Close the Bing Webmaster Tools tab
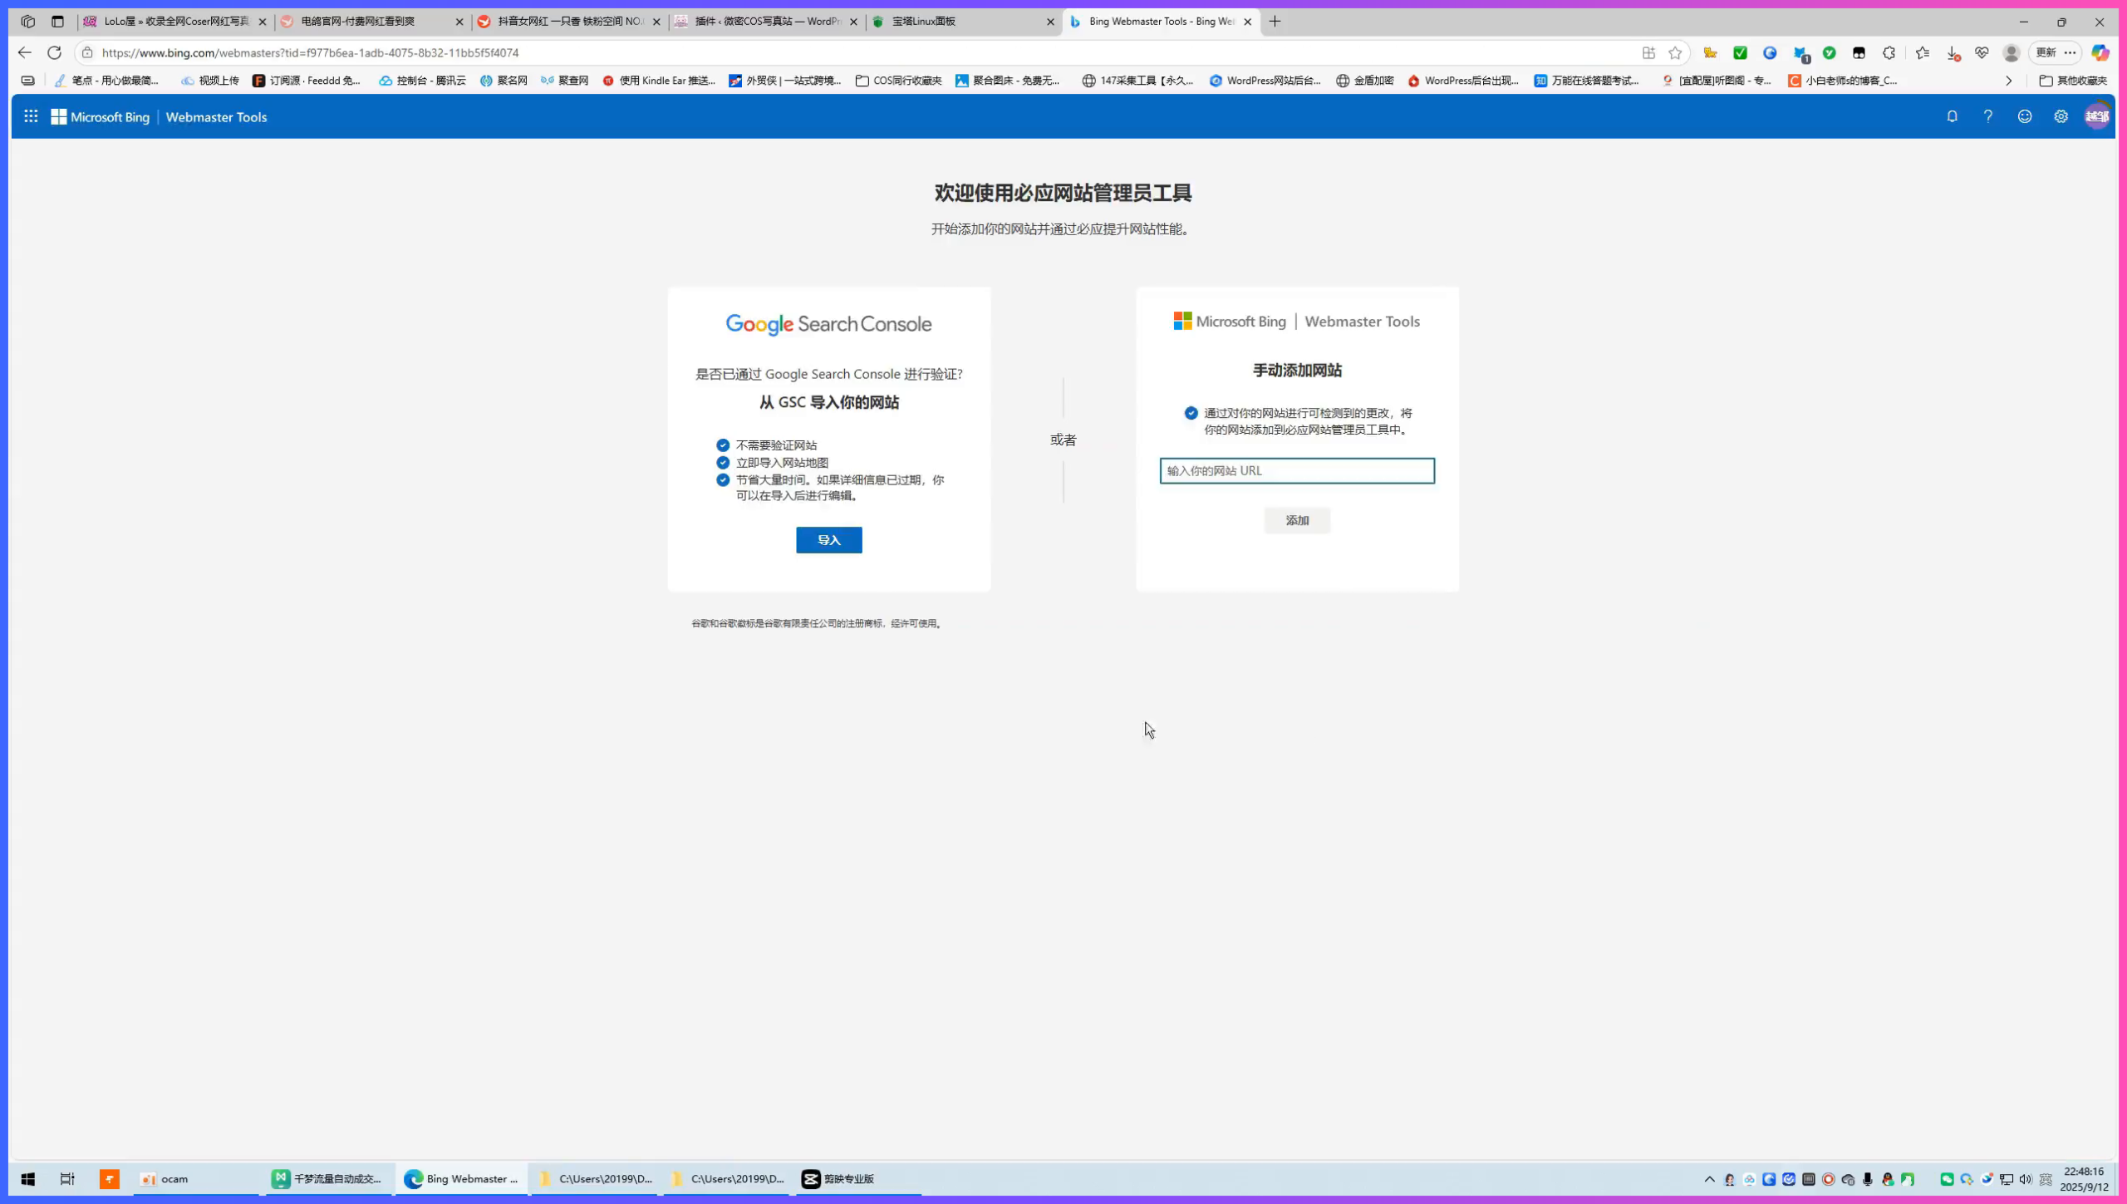This screenshot has width=2127, height=1204. point(1247,22)
